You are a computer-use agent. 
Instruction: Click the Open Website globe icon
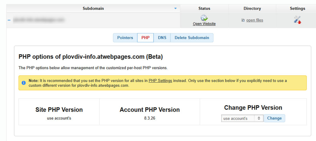(204, 18)
